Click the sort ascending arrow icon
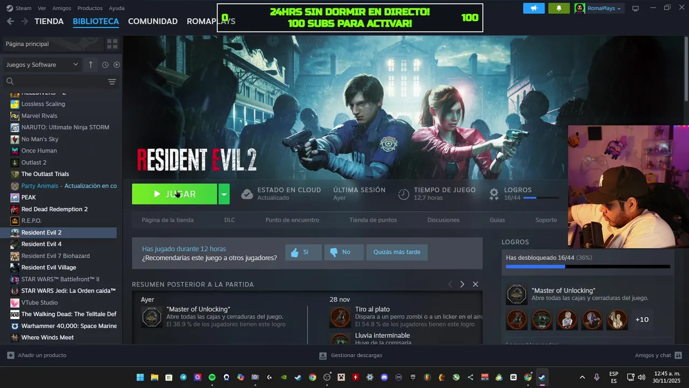This screenshot has width=689, height=388. [x=90, y=65]
